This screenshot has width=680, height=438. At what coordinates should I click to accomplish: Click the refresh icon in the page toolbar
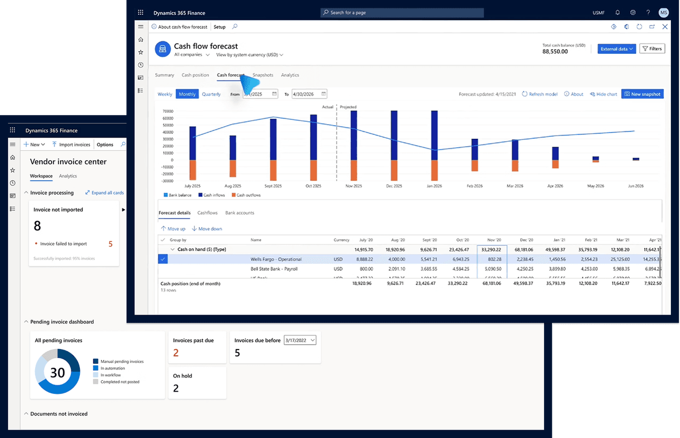(x=639, y=27)
